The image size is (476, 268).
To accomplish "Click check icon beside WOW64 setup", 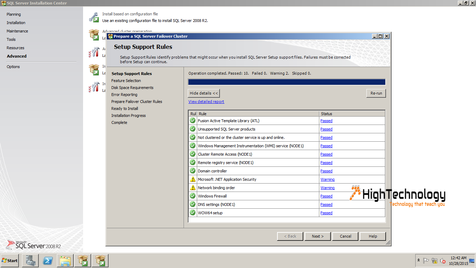I will [193, 213].
